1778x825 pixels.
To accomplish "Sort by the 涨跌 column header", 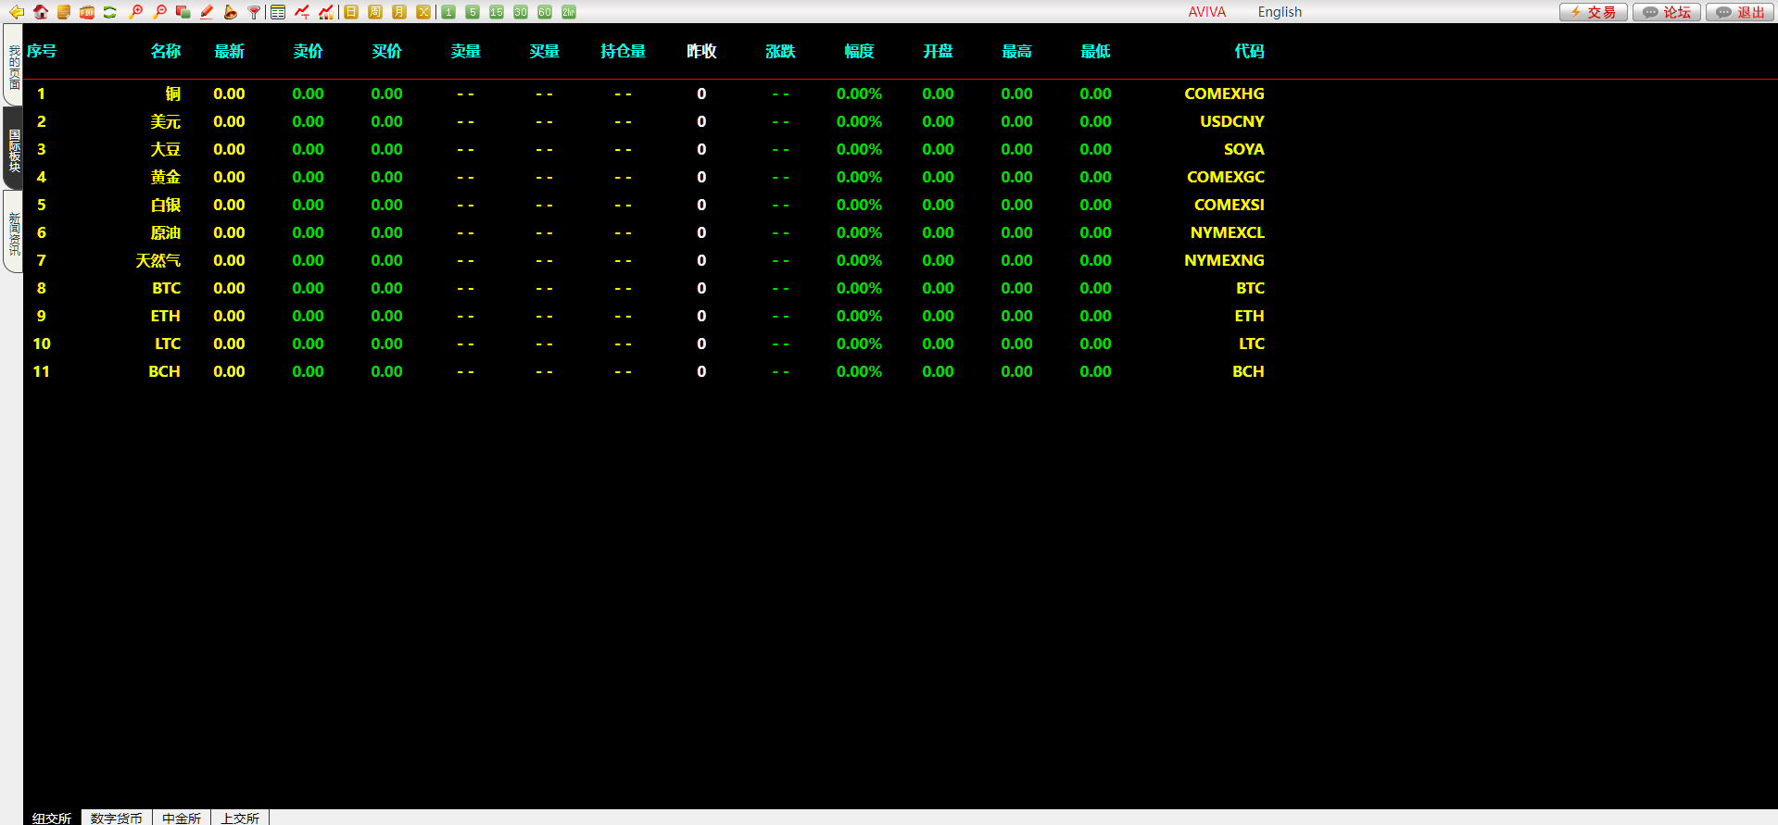I will pos(781,51).
